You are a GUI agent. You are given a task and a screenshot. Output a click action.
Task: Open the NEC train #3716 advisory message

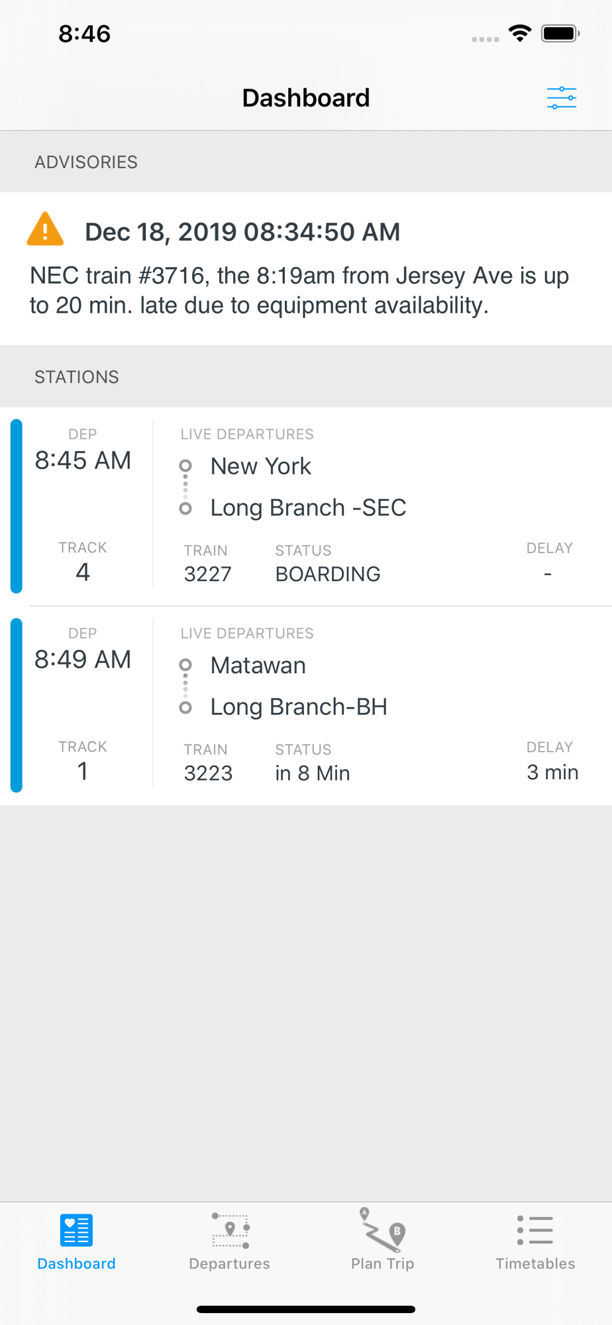(x=299, y=290)
